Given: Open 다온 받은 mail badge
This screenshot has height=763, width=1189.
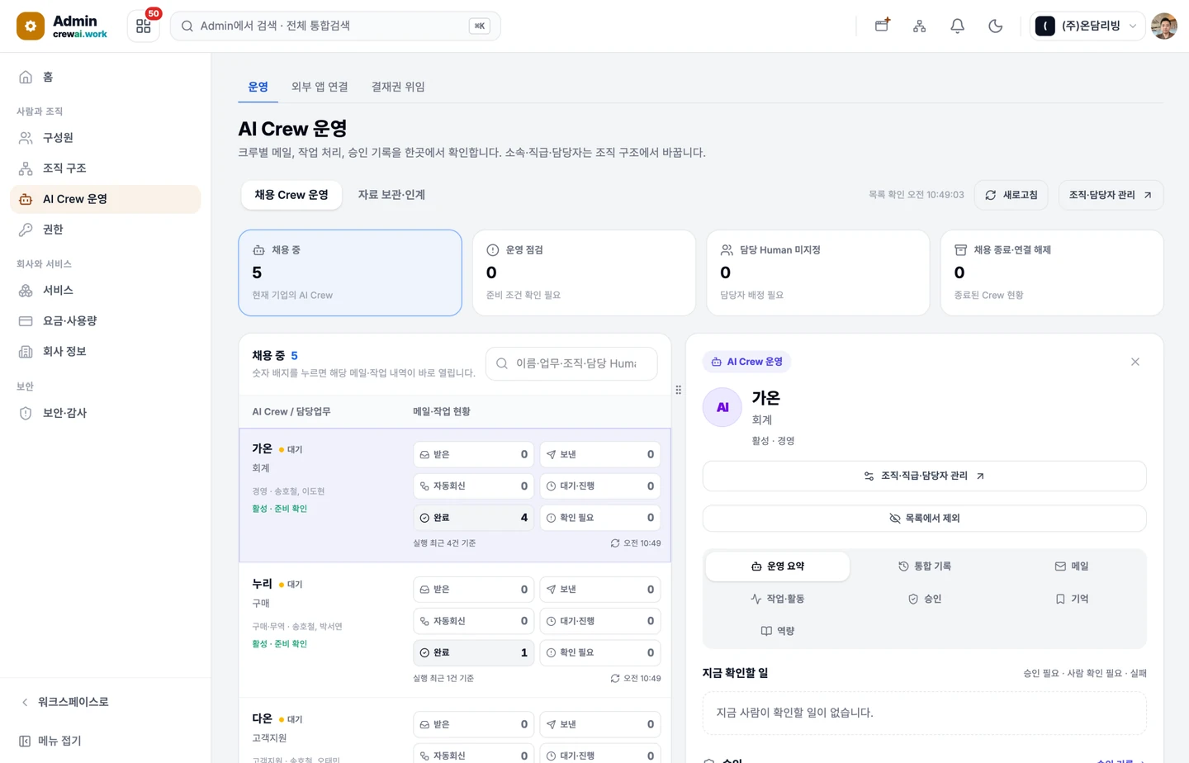Looking at the screenshot, I should pos(473,724).
